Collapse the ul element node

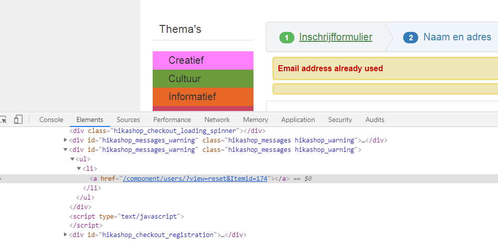coord(72,159)
